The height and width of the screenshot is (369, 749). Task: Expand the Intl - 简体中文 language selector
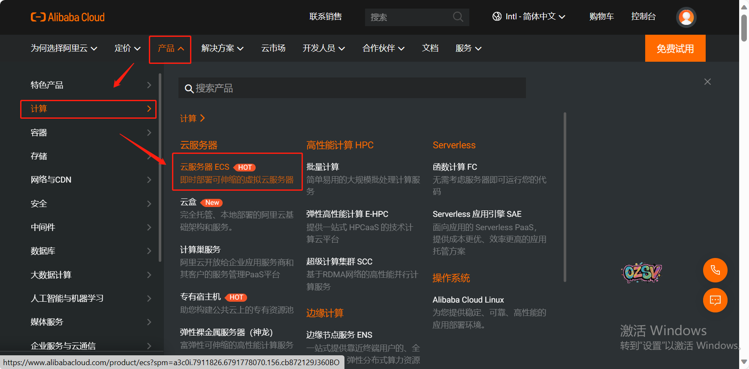coord(535,17)
